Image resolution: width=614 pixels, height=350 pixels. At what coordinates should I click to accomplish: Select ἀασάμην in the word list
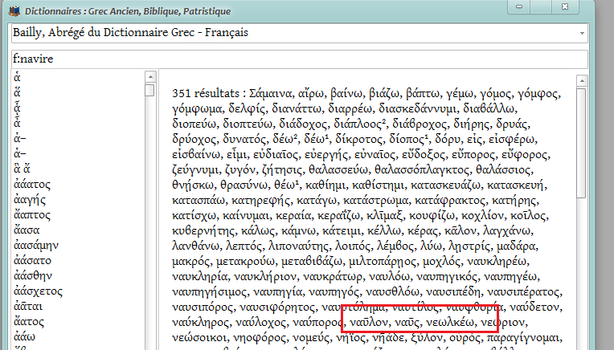36,246
